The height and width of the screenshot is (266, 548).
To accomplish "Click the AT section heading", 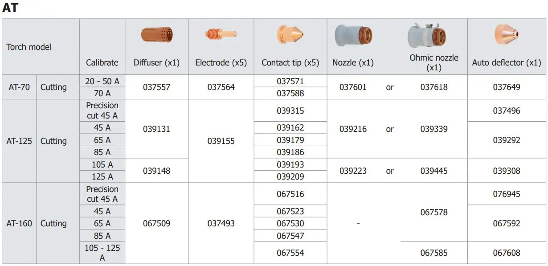I will [x=10, y=8].
